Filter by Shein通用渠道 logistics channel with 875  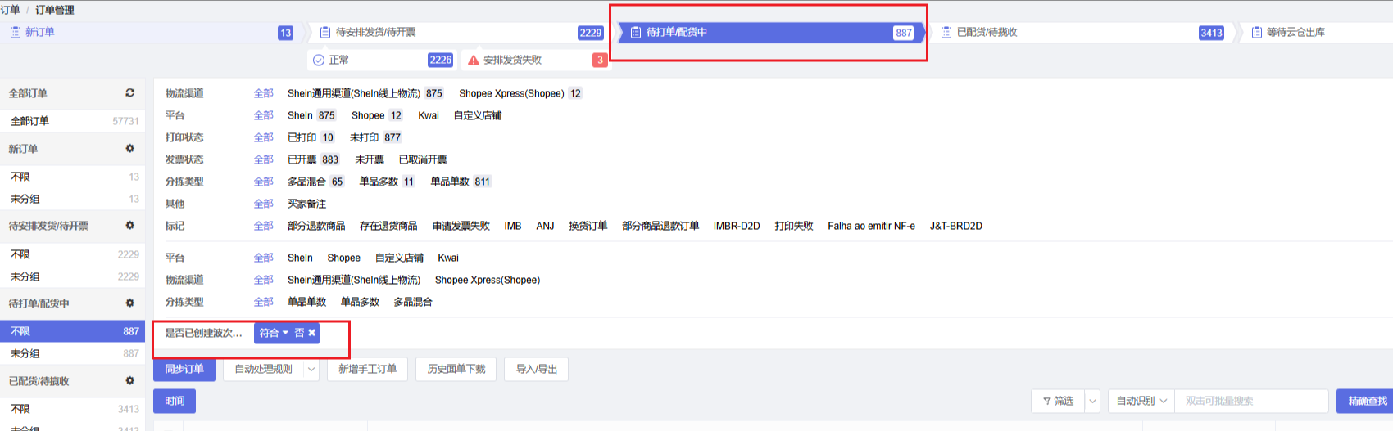tap(365, 93)
